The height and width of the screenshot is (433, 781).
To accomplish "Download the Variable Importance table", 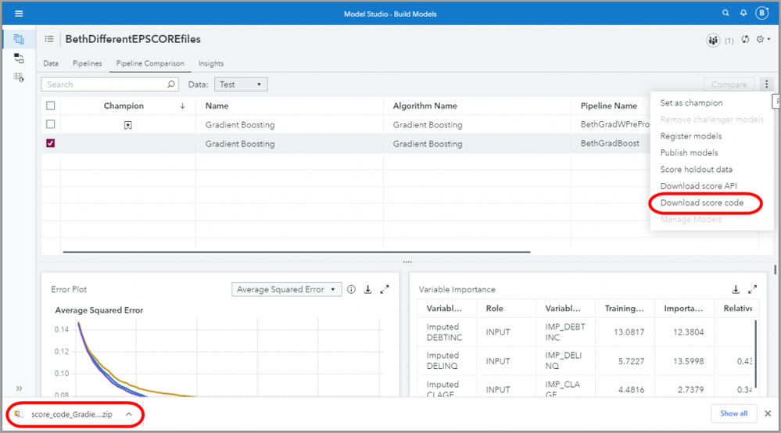I will (736, 289).
